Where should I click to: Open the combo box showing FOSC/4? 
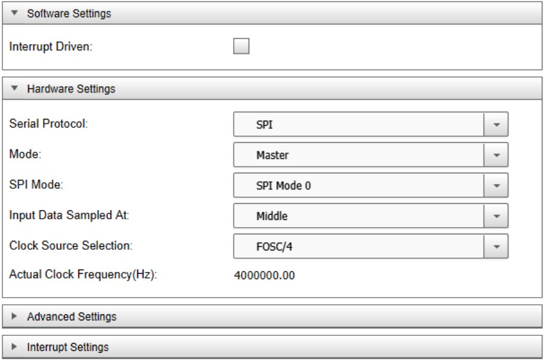click(359, 246)
